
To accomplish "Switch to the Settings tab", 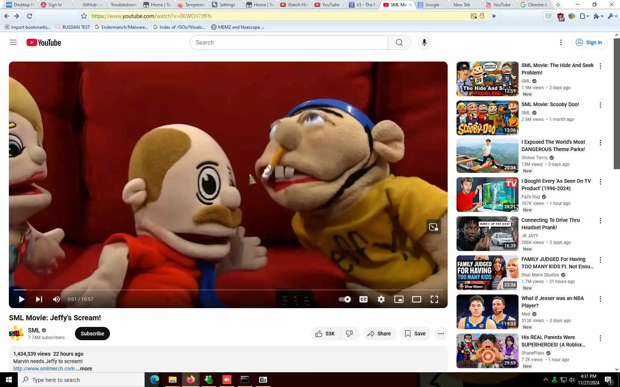I will tap(226, 5).
